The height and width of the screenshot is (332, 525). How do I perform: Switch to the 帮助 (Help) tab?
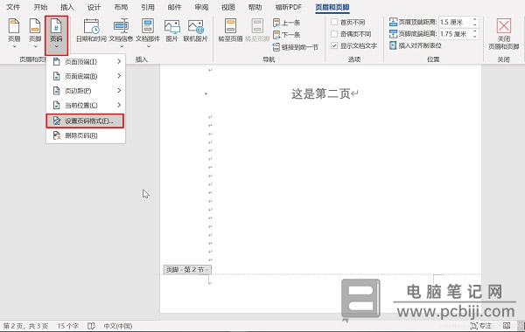(x=255, y=7)
